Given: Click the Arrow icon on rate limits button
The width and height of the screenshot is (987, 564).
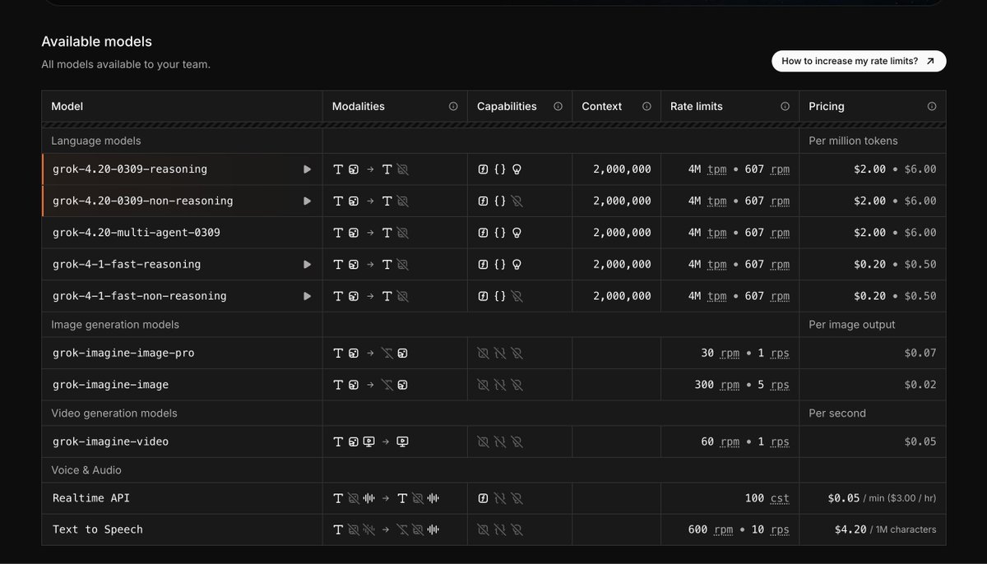Looking at the screenshot, I should (930, 61).
